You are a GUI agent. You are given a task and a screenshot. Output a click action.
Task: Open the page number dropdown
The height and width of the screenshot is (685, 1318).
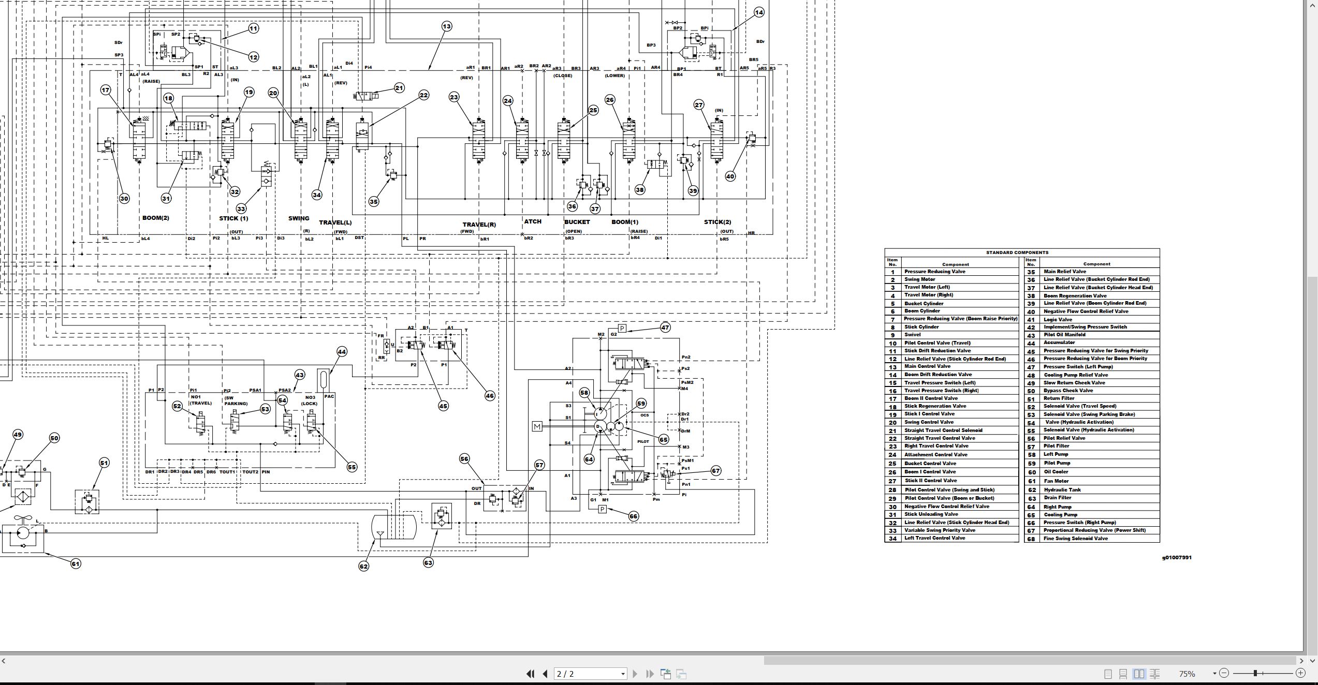623,674
